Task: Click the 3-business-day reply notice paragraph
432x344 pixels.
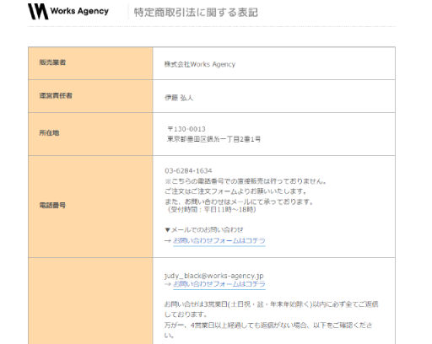Action: pos(272,309)
